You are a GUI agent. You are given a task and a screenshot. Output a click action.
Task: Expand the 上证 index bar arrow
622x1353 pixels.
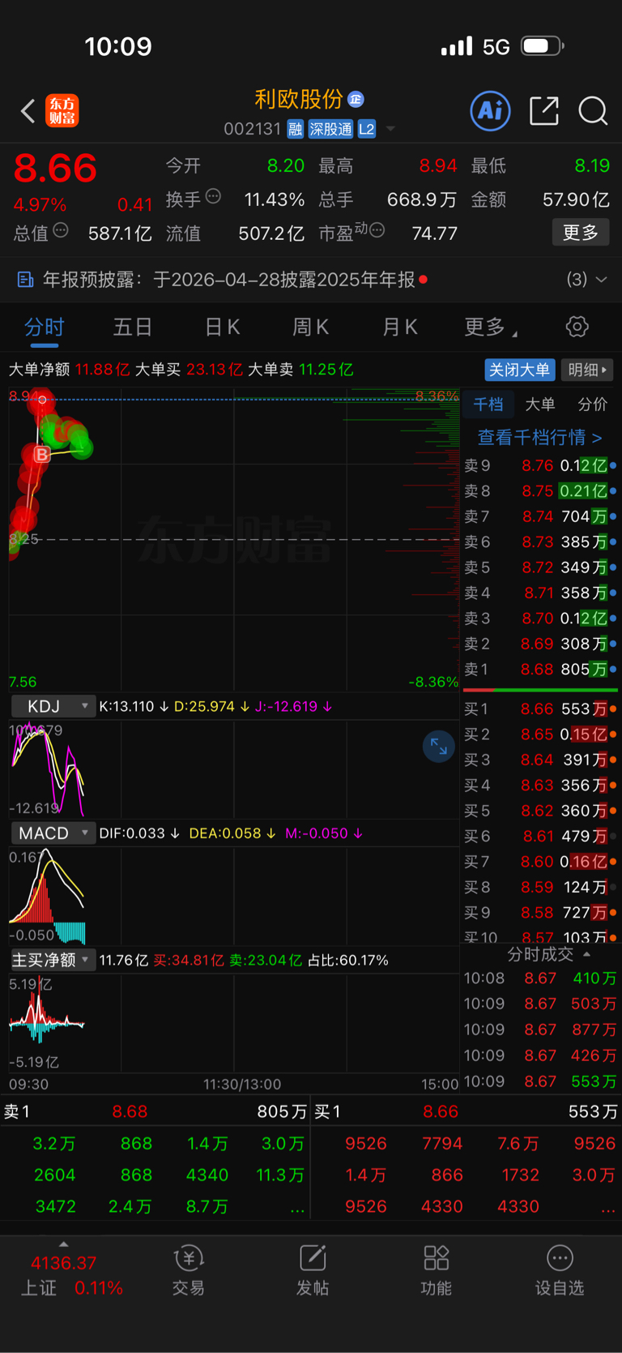64,1244
